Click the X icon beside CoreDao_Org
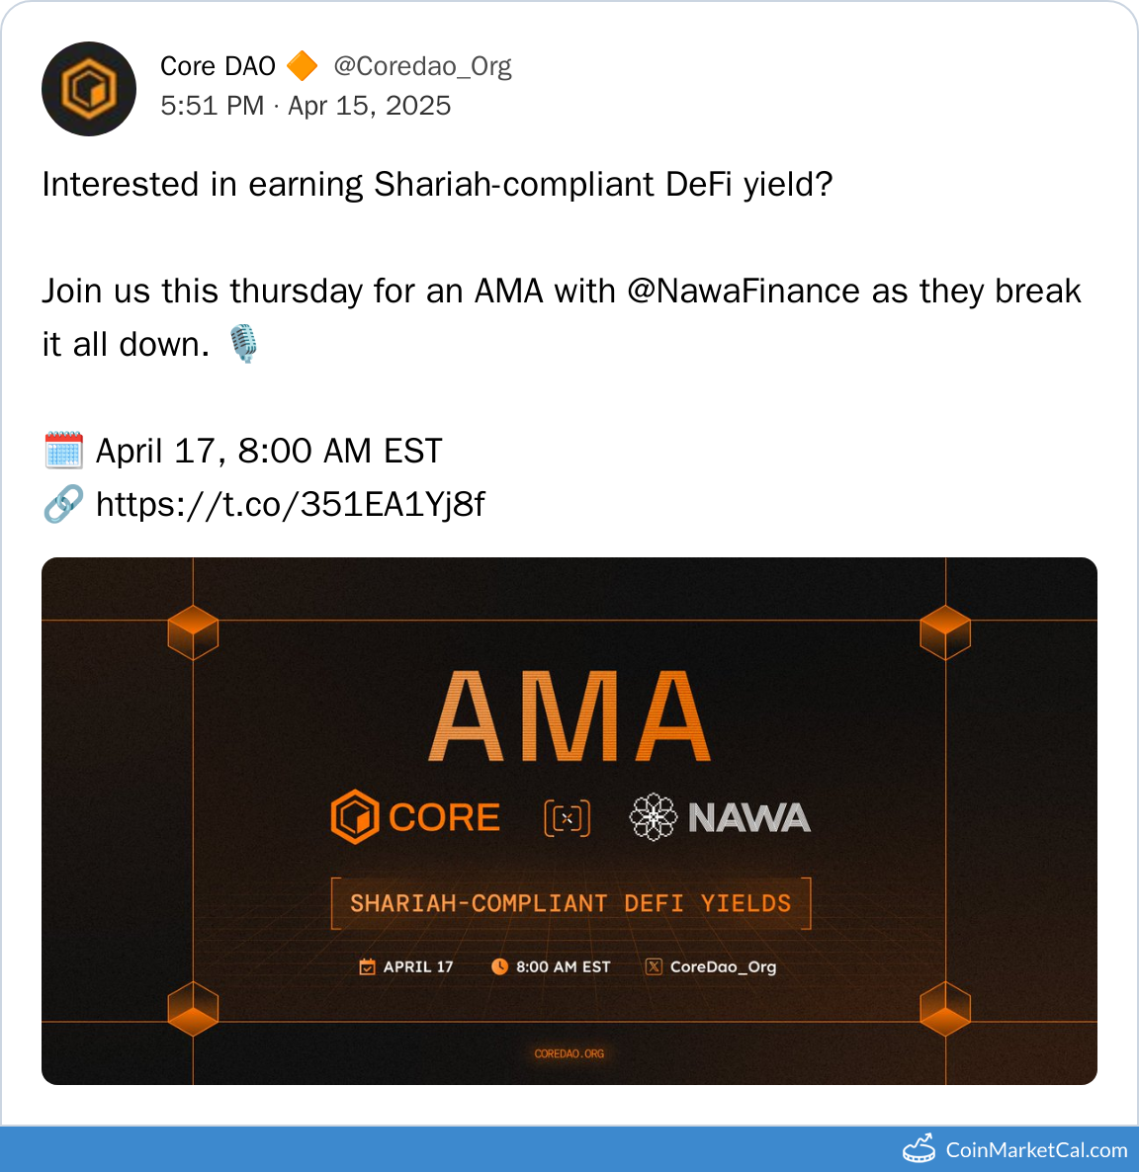Viewport: 1139px width, 1172px height. click(654, 966)
